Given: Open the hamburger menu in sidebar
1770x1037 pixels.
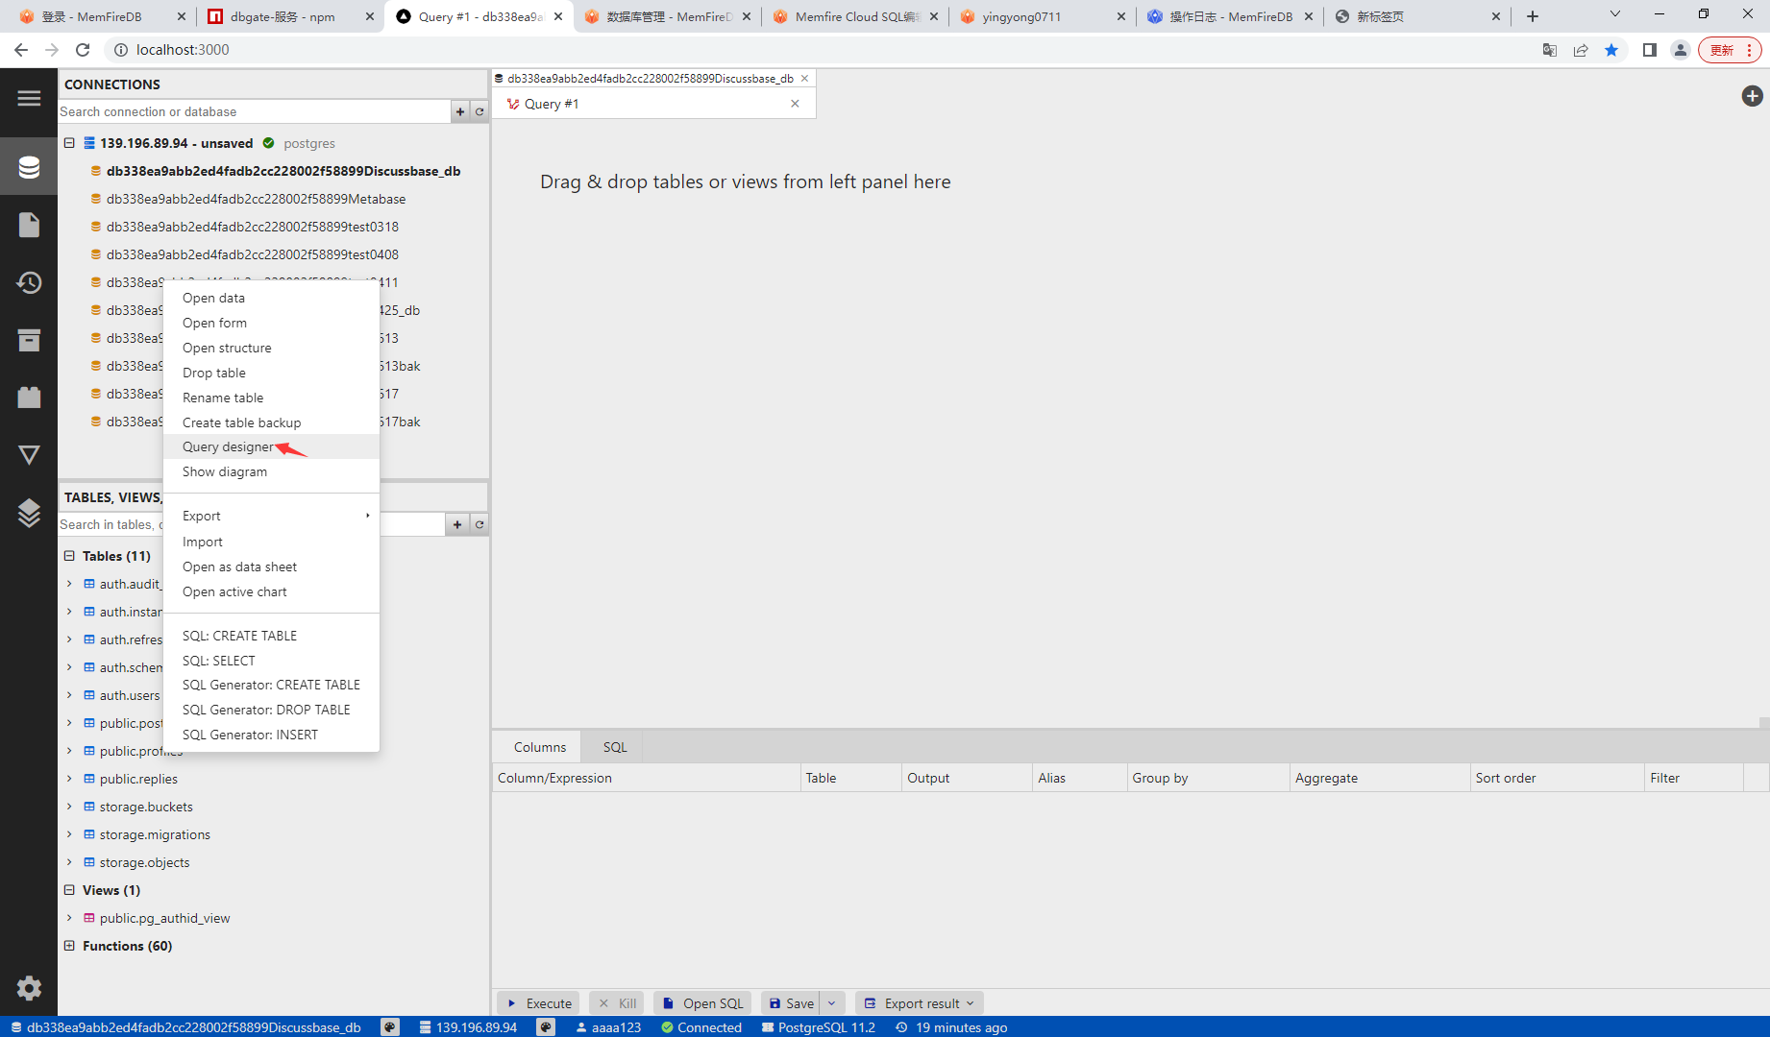Looking at the screenshot, I should 29,98.
